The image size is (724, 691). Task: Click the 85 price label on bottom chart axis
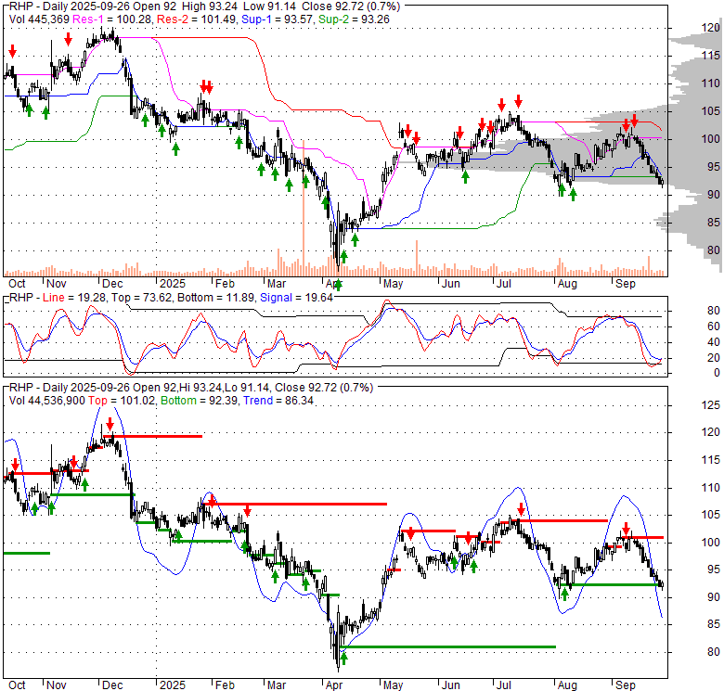coord(714,624)
